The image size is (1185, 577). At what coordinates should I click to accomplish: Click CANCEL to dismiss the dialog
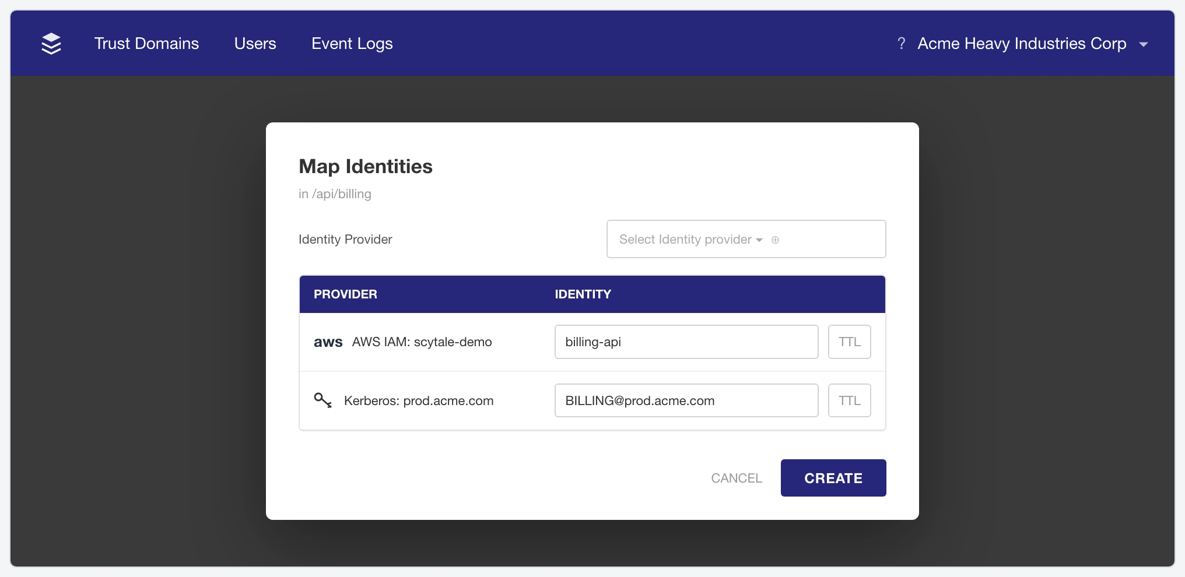point(737,478)
